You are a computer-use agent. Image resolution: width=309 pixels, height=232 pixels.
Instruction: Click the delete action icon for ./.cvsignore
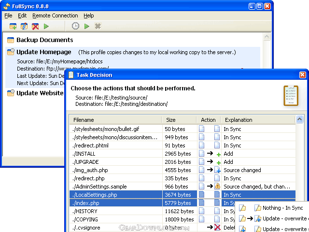tap(217, 228)
